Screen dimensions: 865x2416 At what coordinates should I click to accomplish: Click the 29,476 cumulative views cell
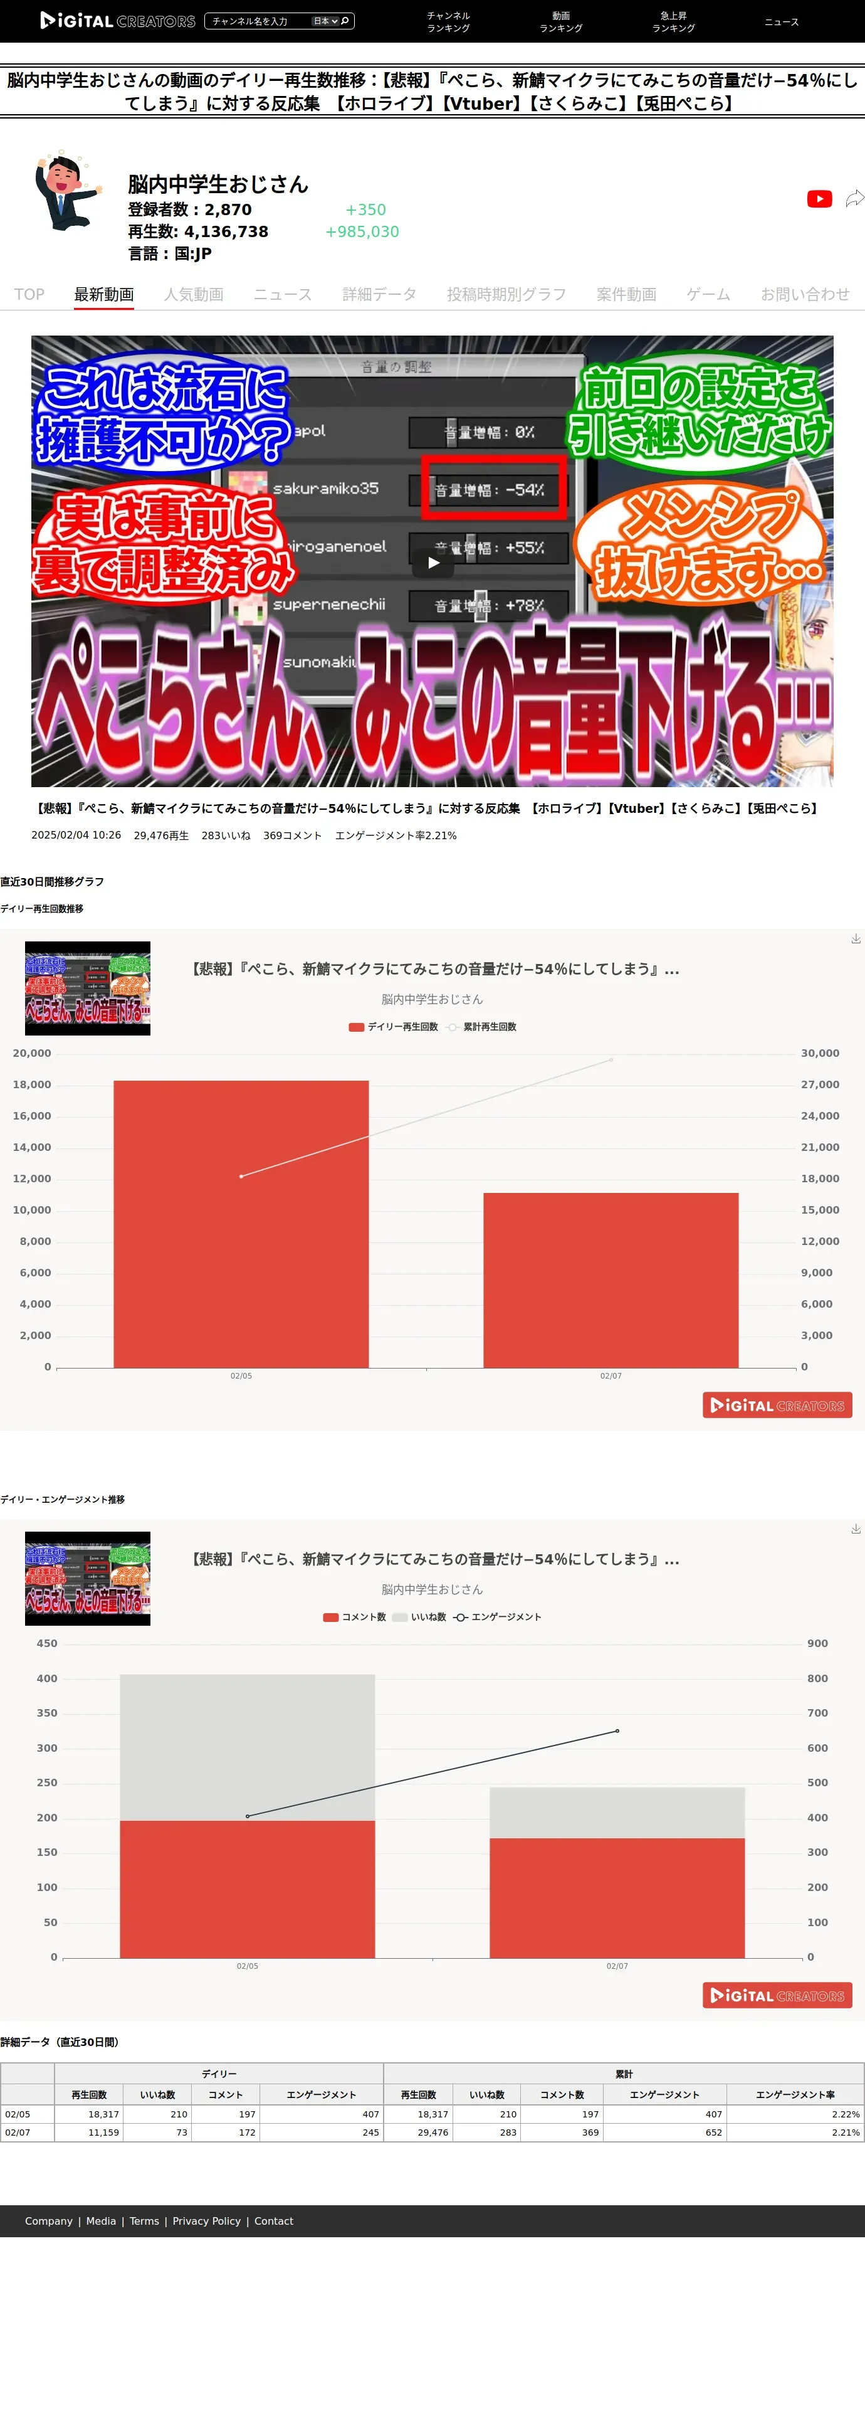pos(419,2133)
